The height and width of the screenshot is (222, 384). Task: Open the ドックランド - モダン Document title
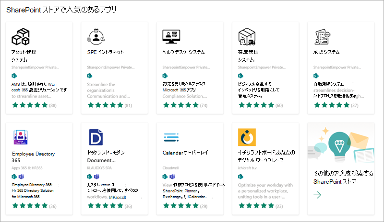click(106, 156)
